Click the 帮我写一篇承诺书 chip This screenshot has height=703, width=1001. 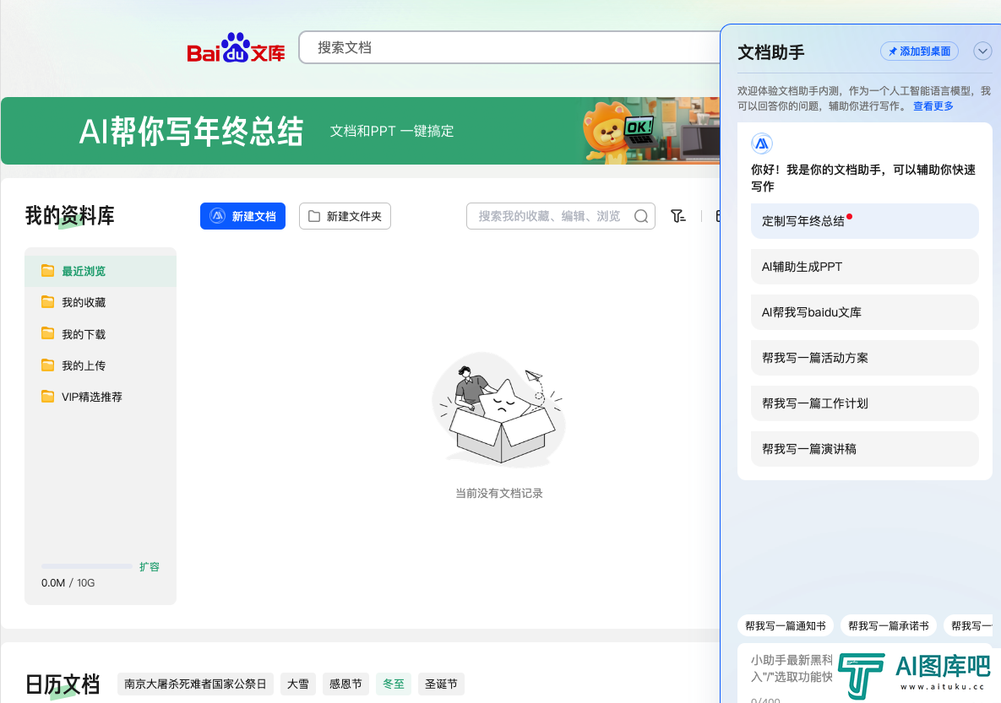pos(888,626)
